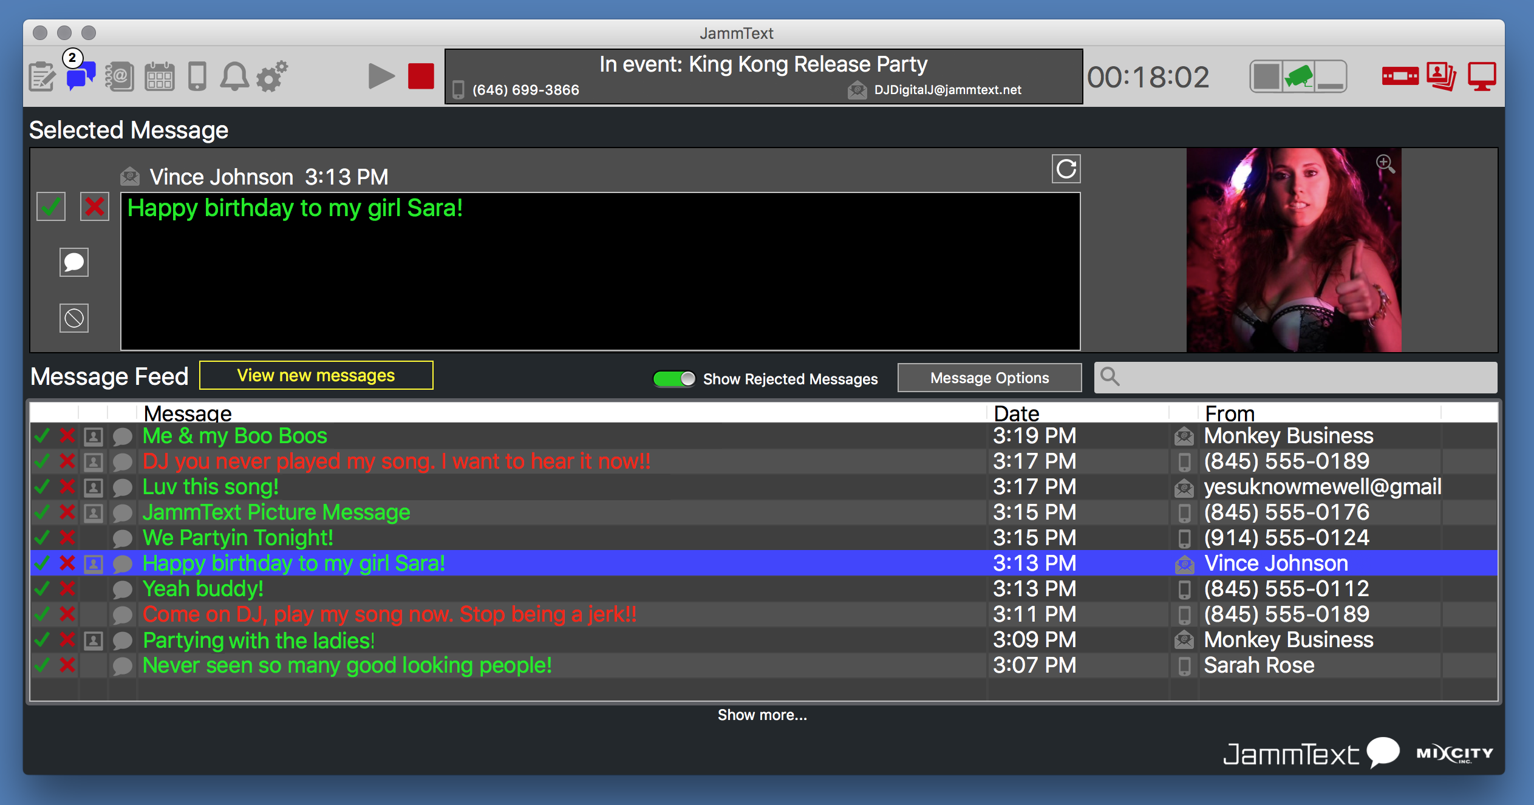Approve 'Come on DJ, play my song' message

click(42, 614)
